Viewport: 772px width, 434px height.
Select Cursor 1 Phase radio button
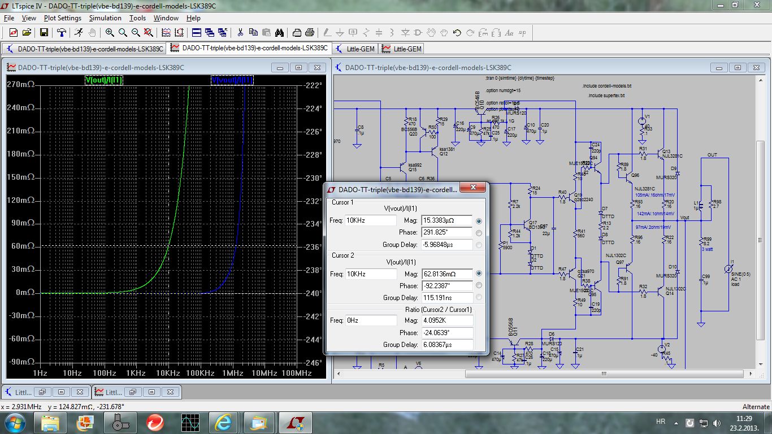pyautogui.click(x=479, y=233)
